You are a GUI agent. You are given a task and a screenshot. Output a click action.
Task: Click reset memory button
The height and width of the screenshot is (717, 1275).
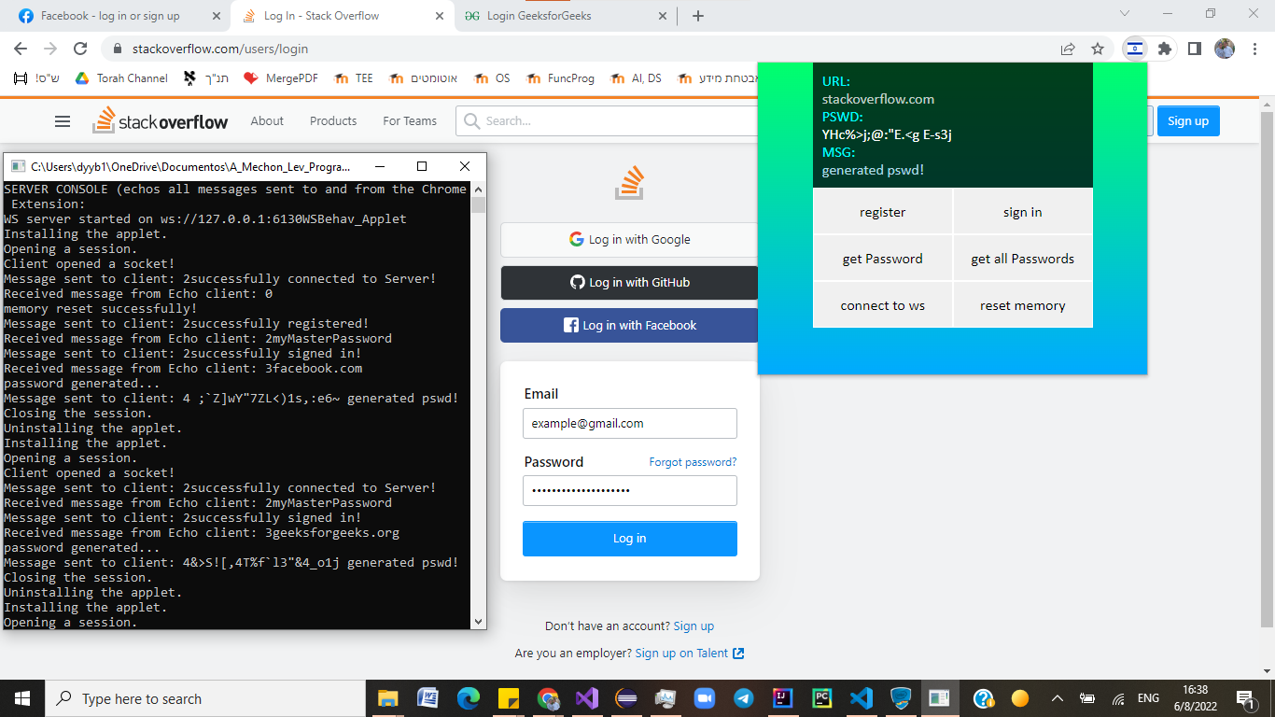pos(1023,305)
